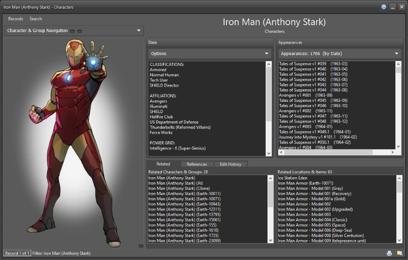Click Tech User classification
408x260 pixels.
[159, 80]
